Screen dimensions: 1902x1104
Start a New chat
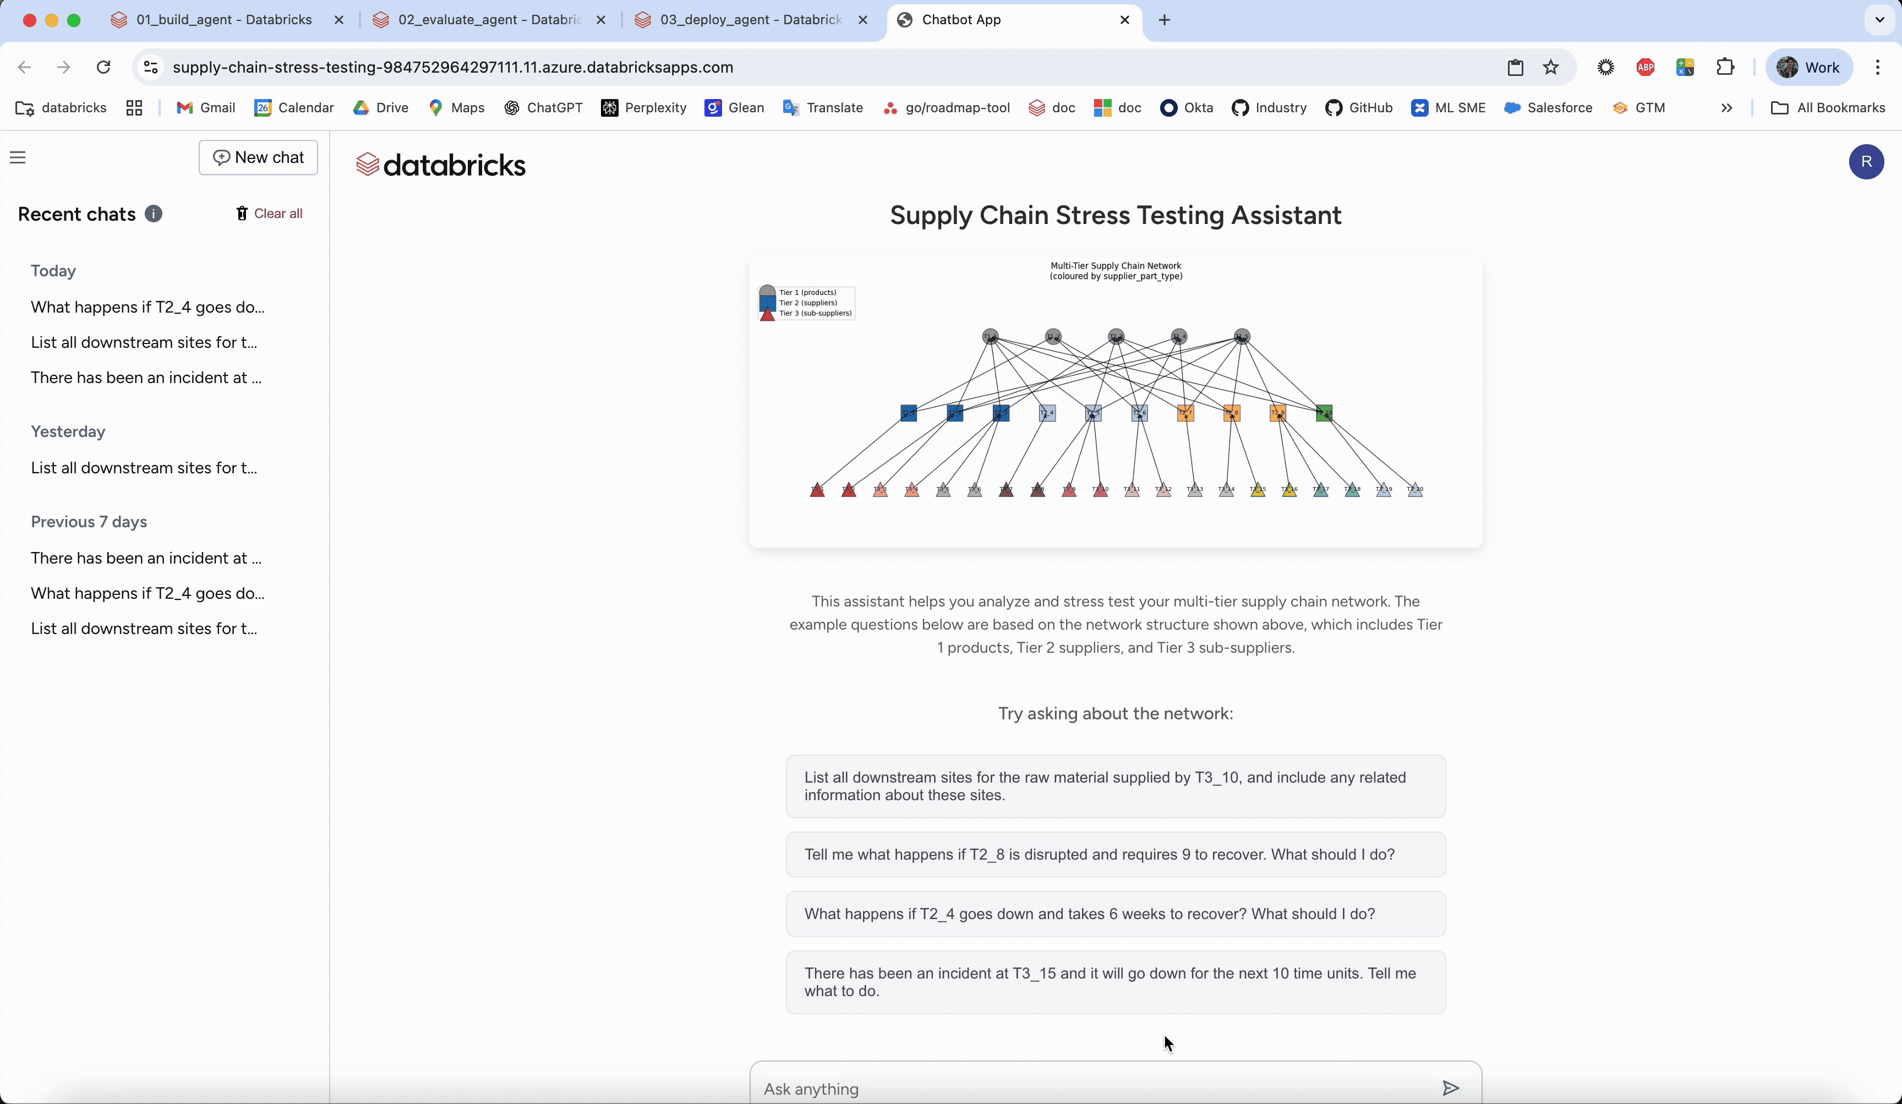point(258,157)
